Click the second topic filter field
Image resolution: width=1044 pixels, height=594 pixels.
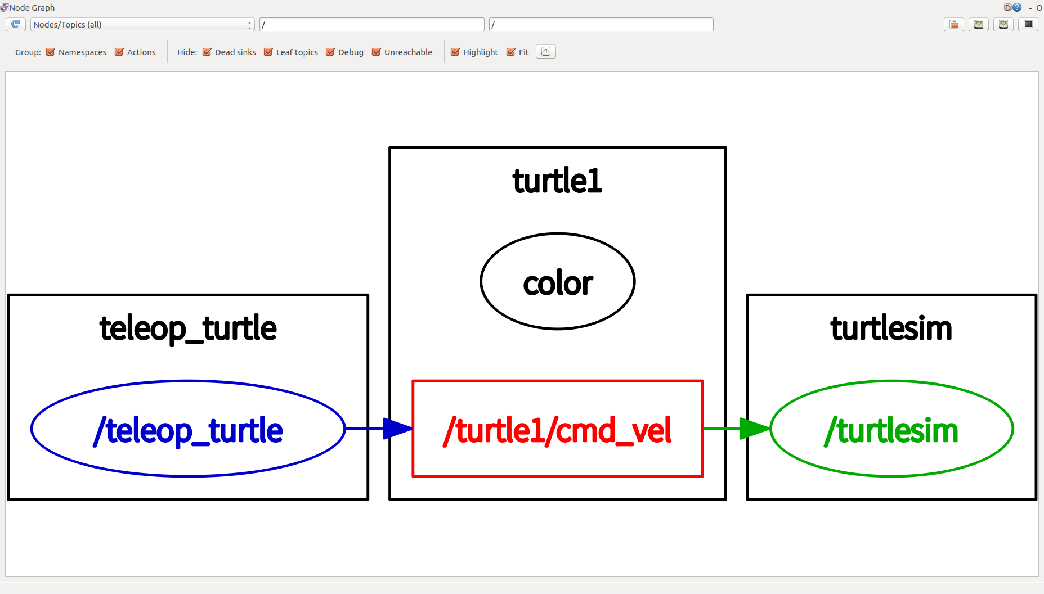pos(601,24)
